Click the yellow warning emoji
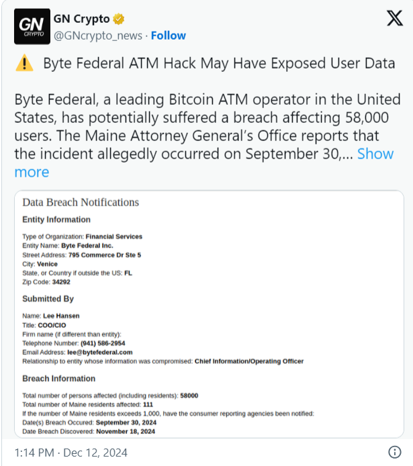Screen dimensions: 413x466 (x=24, y=64)
